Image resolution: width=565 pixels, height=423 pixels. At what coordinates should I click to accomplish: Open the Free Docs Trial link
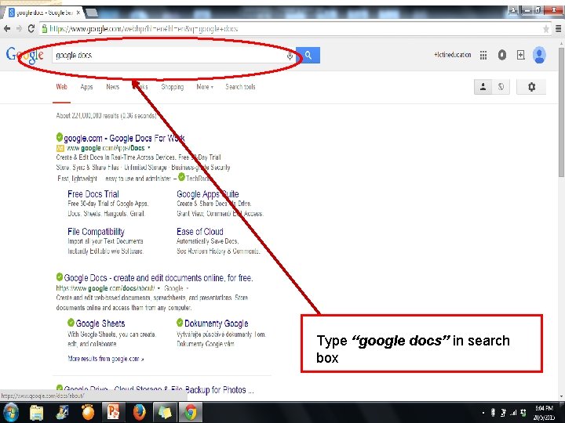(x=93, y=194)
